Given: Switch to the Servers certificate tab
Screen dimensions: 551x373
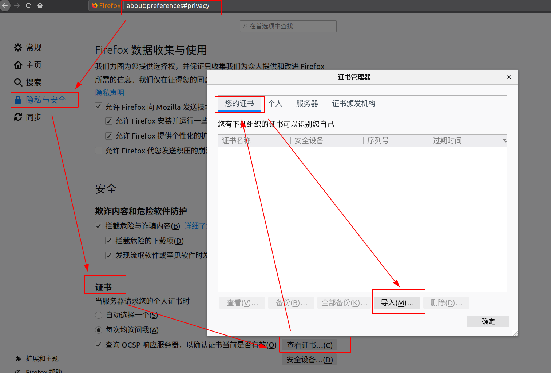Looking at the screenshot, I should point(307,104).
